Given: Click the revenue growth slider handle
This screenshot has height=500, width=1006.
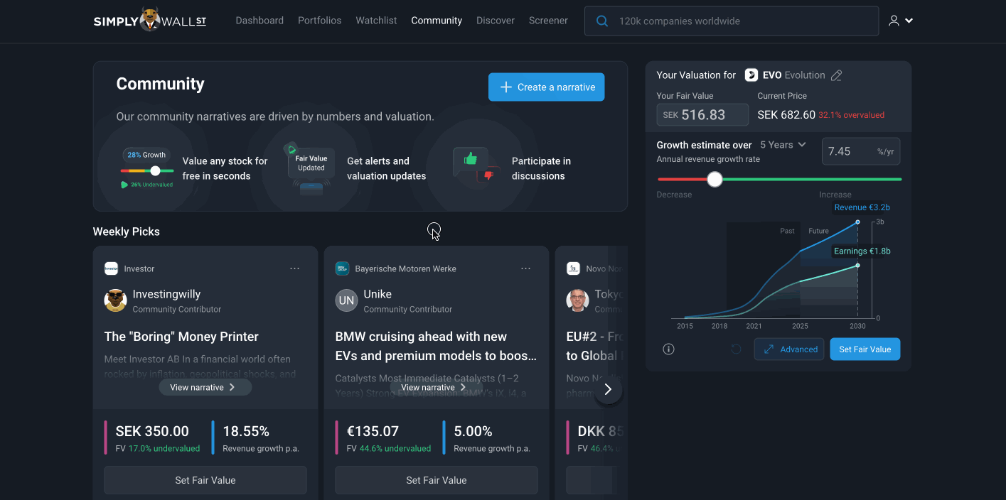Looking at the screenshot, I should [715, 180].
